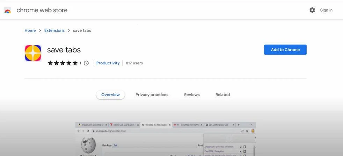The height and width of the screenshot is (156, 343).
Task: Open the Productivity category link
Action: pos(108,63)
